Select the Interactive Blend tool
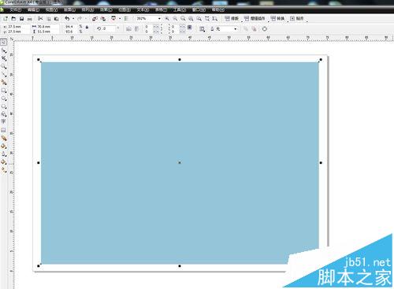Viewport: 394px width, 289px height. click(4, 138)
